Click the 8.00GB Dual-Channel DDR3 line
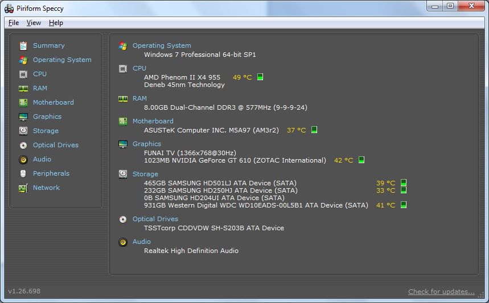The image size is (489, 303). click(225, 107)
